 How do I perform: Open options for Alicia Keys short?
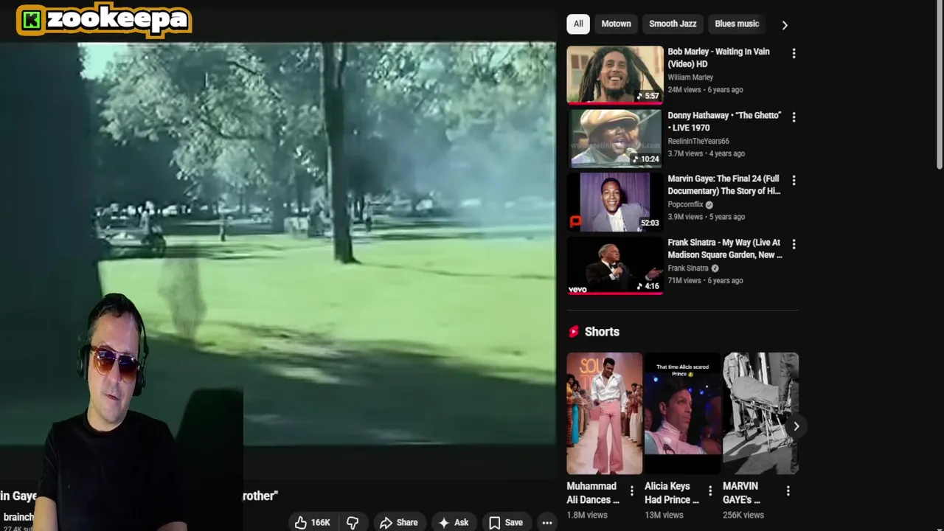point(709,490)
